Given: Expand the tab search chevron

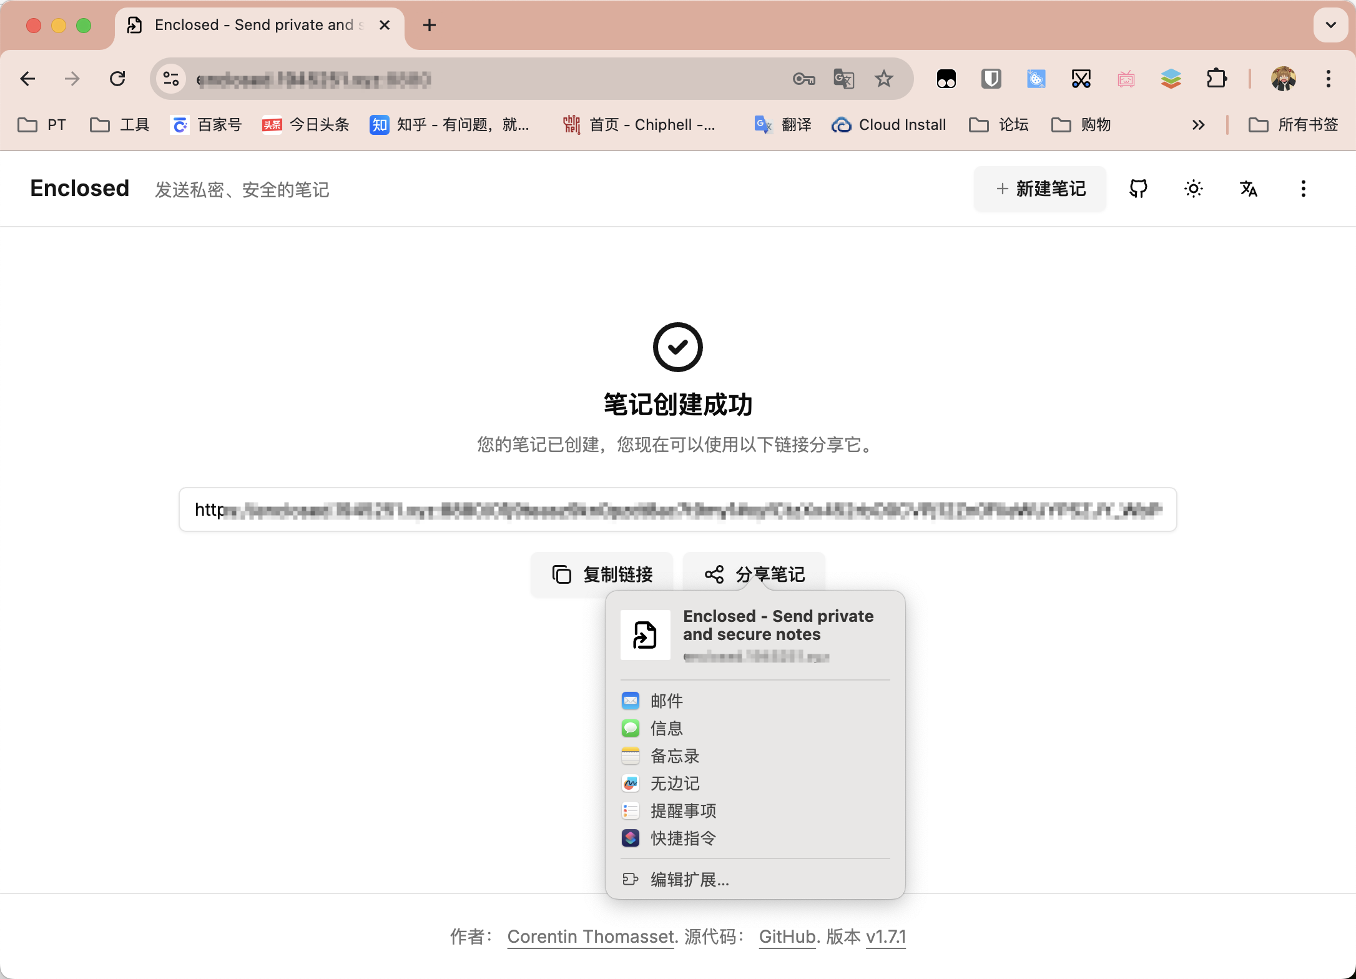Looking at the screenshot, I should (x=1331, y=25).
